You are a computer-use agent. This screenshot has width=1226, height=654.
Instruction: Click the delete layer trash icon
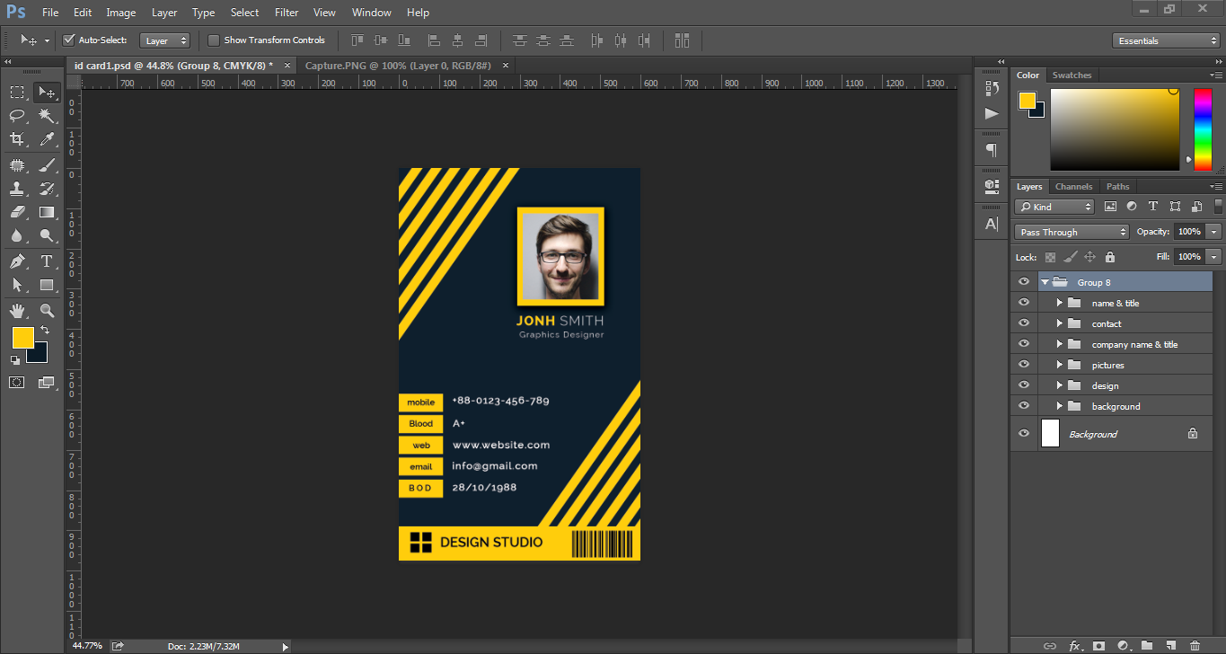point(1195,645)
